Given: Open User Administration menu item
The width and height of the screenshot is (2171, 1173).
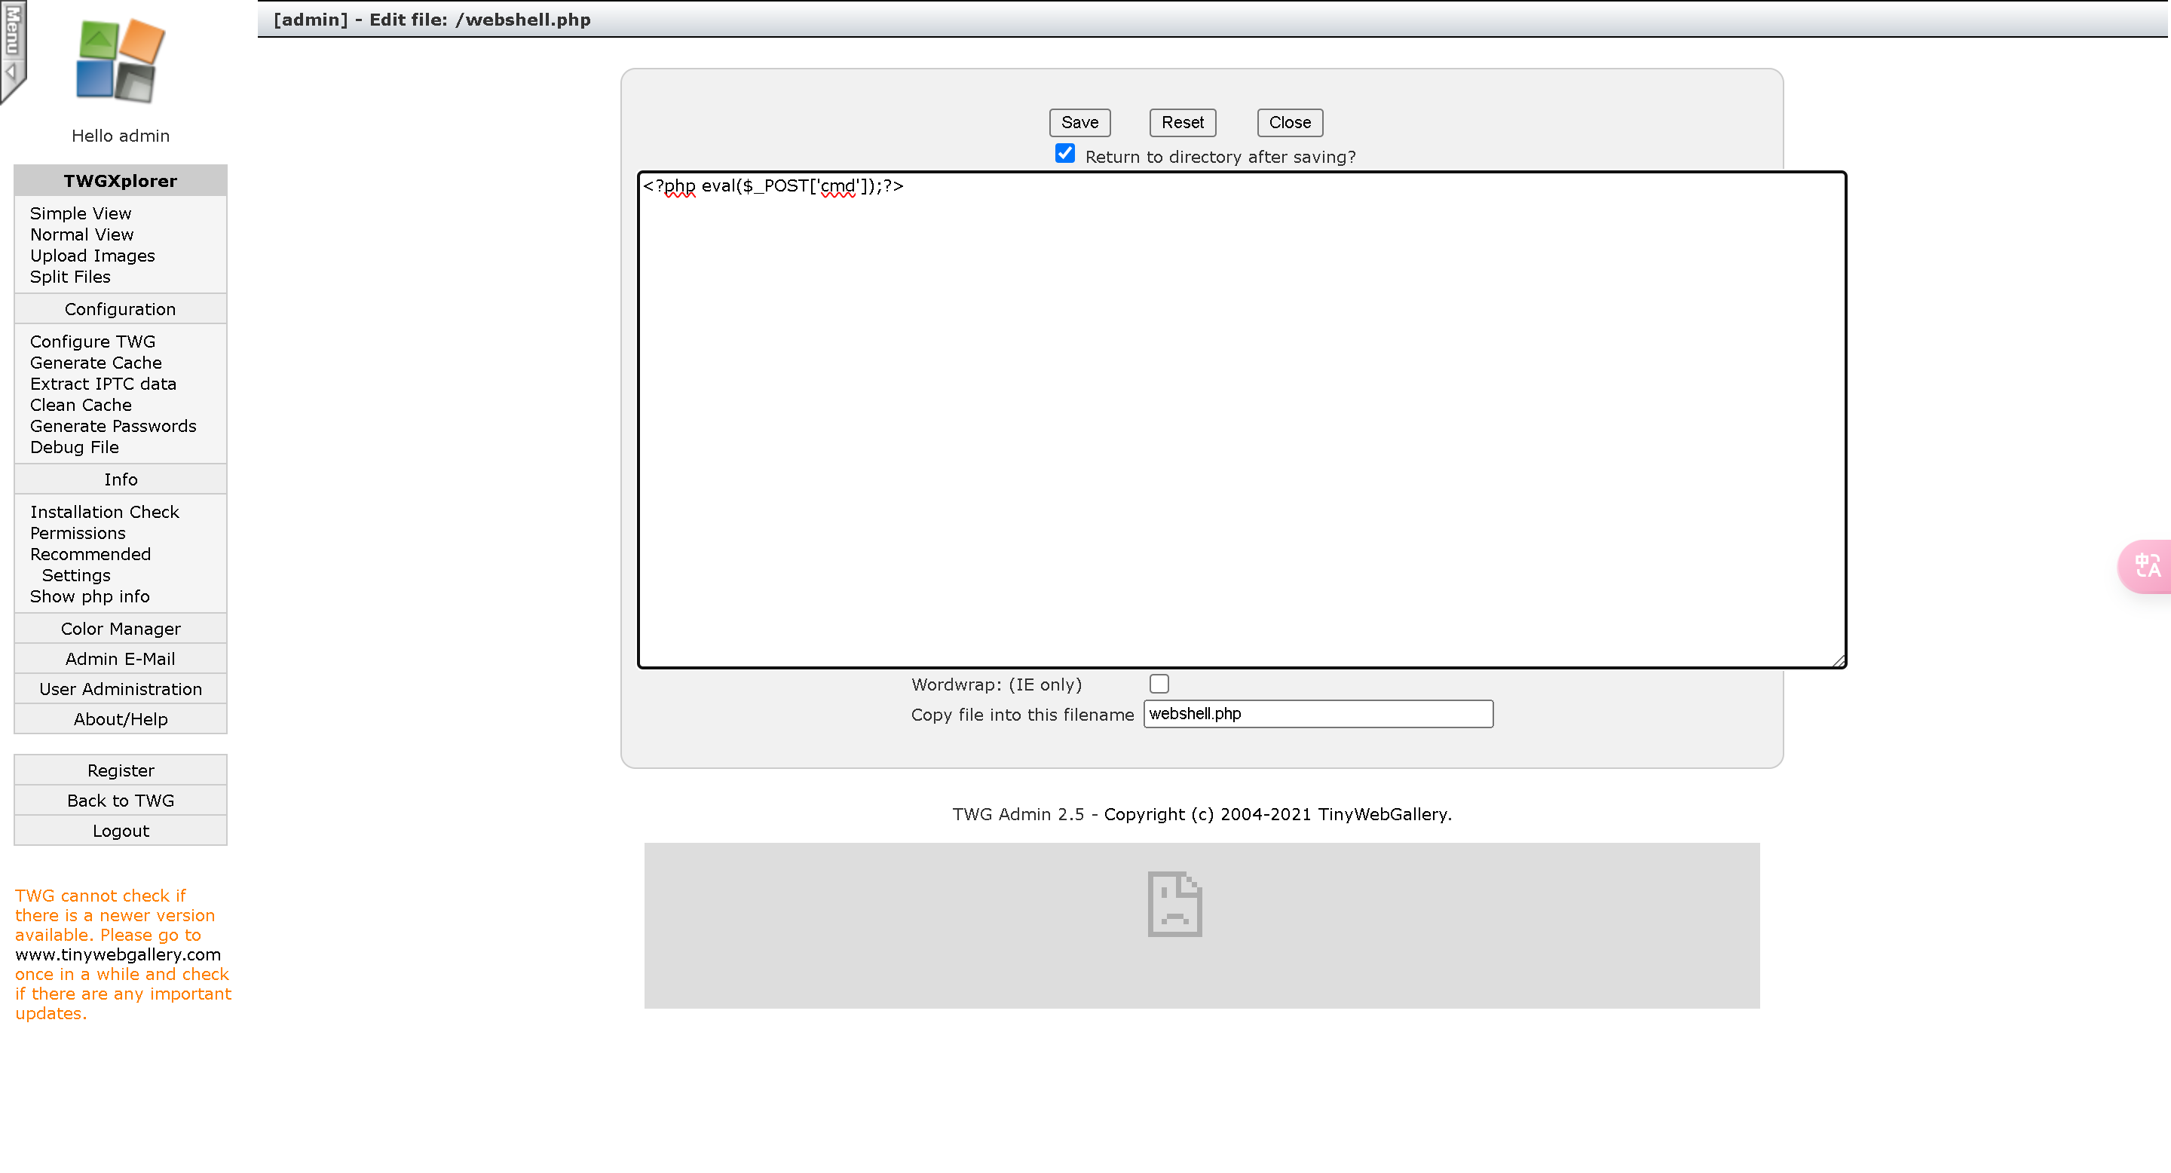Looking at the screenshot, I should tap(120, 689).
